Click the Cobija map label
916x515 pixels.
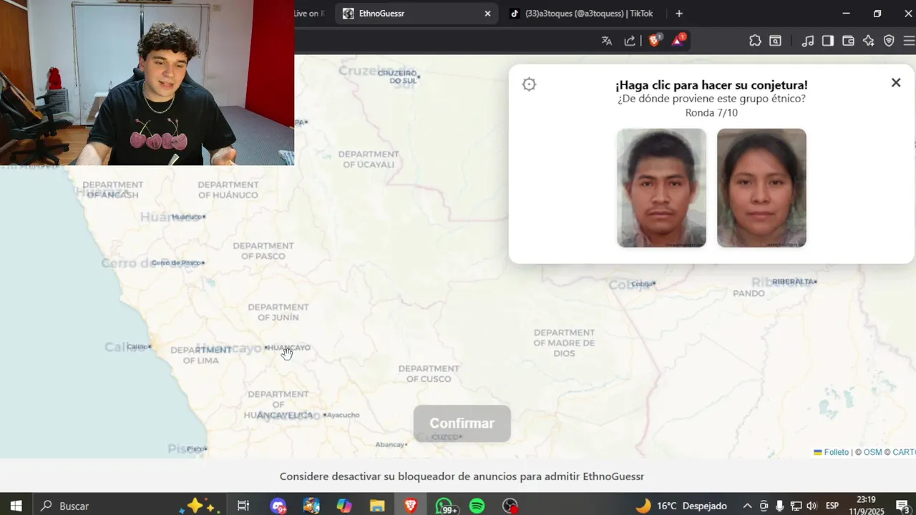(643, 284)
